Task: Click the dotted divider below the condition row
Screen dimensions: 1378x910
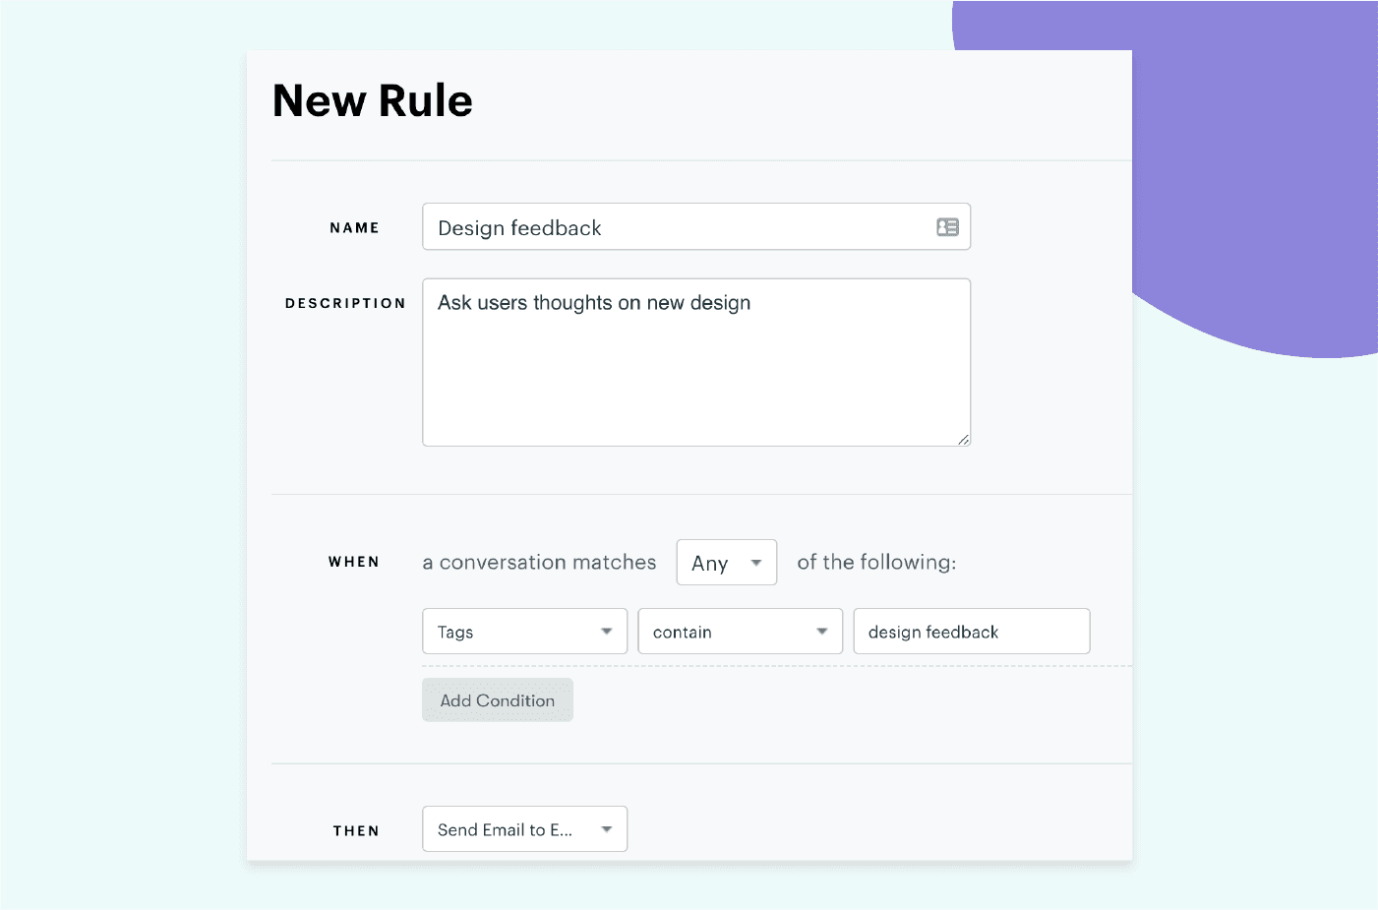Action: 777,667
